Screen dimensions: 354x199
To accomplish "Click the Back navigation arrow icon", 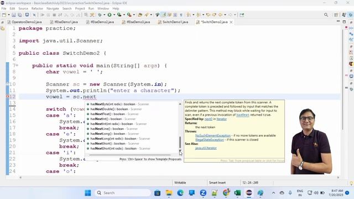I will tap(220, 15).
